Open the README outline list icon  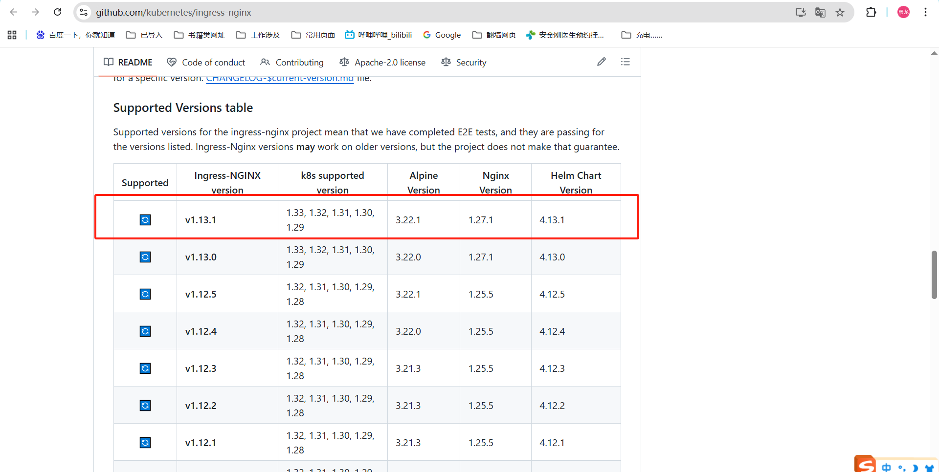tap(625, 62)
